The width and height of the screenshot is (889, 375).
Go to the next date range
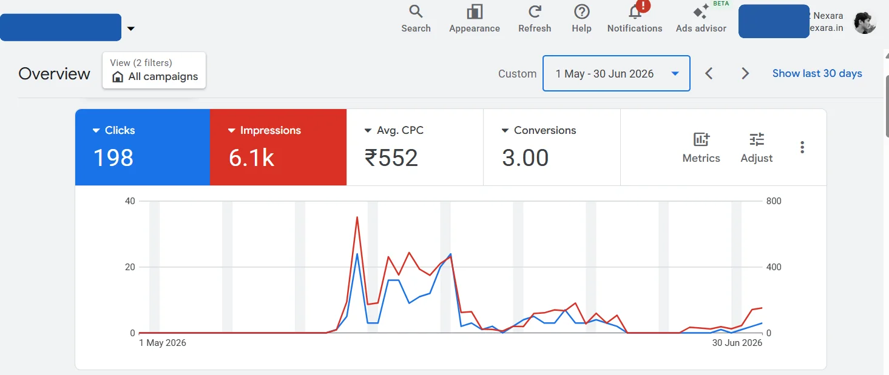pyautogui.click(x=745, y=73)
